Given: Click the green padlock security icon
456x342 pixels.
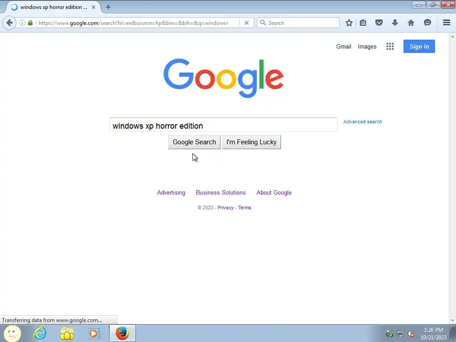Looking at the screenshot, I should click(30, 23).
